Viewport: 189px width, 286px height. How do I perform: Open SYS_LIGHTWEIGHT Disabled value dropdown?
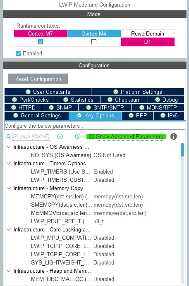point(104,263)
